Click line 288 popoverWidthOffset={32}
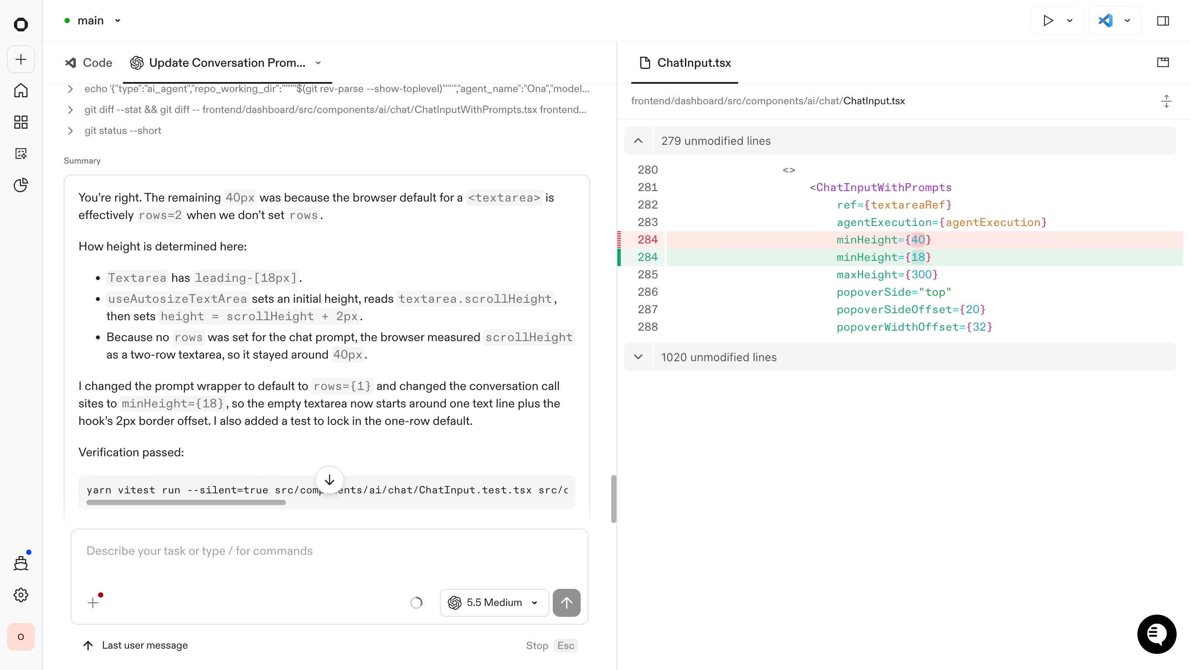The image size is (1191, 670). 914,327
